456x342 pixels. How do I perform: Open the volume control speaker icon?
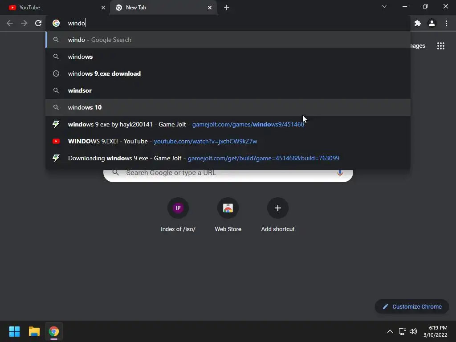(x=413, y=331)
